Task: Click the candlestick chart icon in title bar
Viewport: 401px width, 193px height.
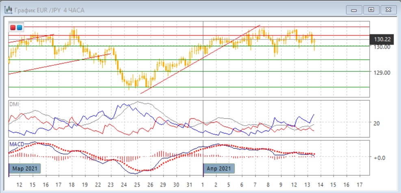Action: pos(7,10)
